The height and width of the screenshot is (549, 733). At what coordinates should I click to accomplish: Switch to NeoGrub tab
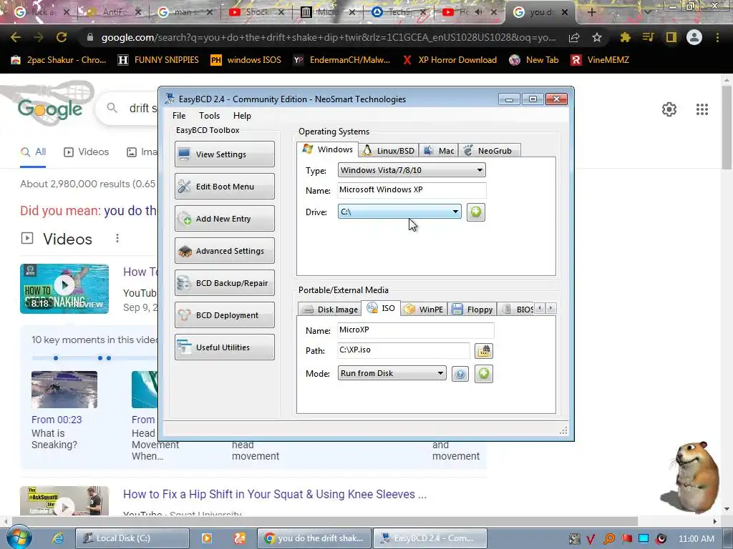tap(488, 150)
